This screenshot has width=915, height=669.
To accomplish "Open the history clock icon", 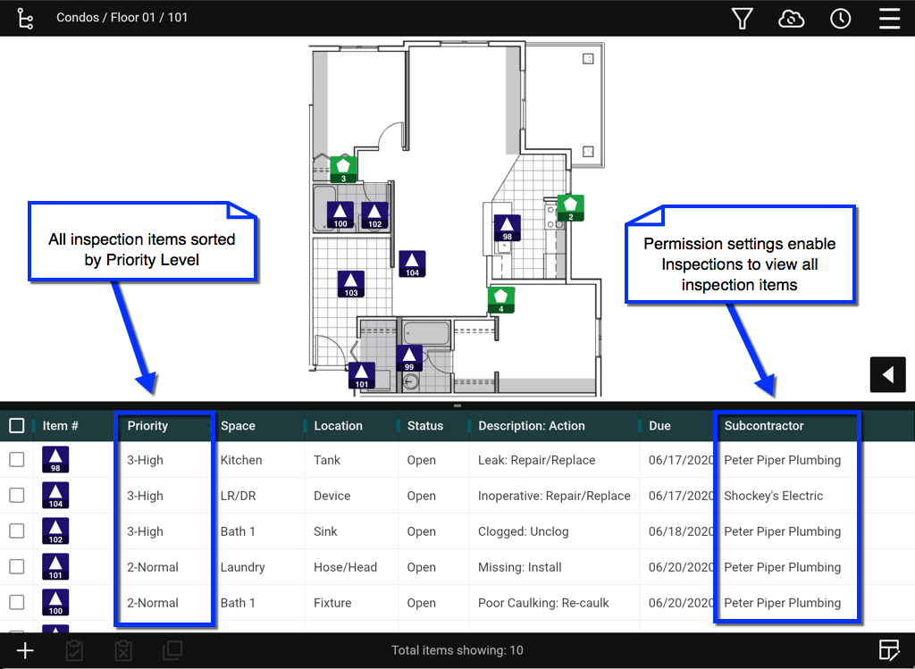I will pos(840,19).
